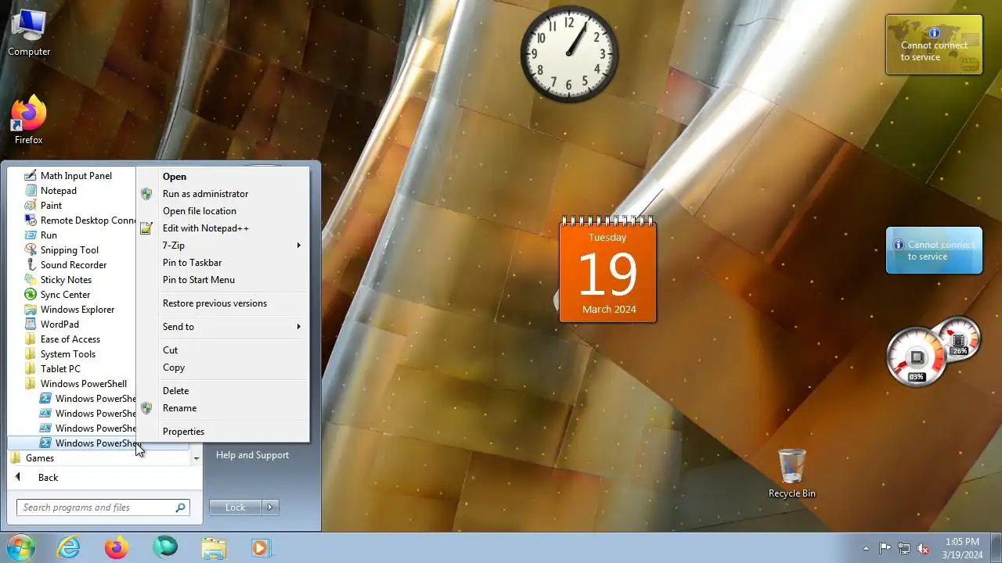The height and width of the screenshot is (563, 1002).
Task: Click the taskbar clock and date
Action: coord(962,548)
